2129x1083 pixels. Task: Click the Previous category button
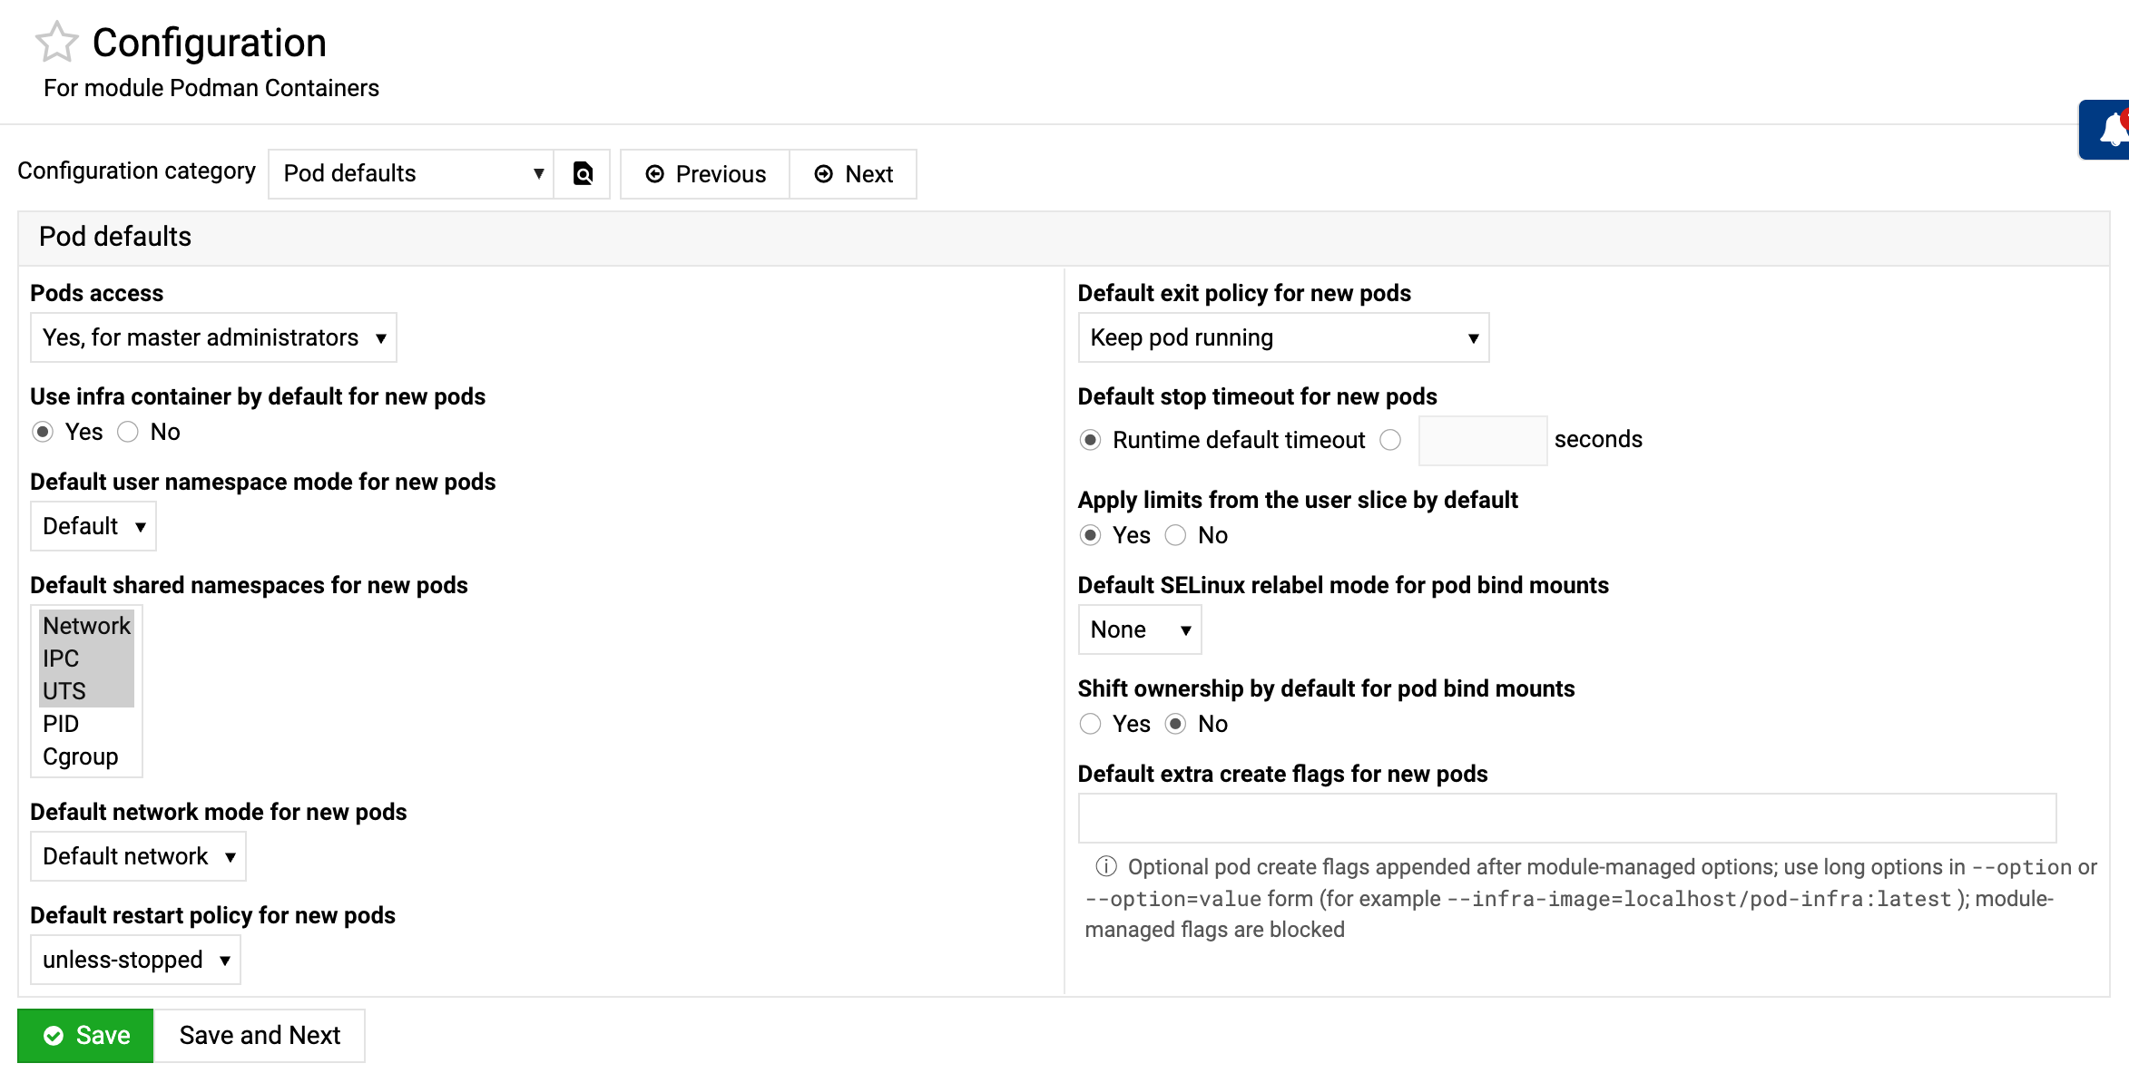click(705, 174)
